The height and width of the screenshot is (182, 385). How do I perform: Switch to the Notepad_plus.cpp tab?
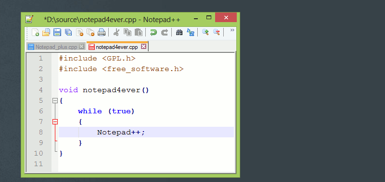coord(56,47)
